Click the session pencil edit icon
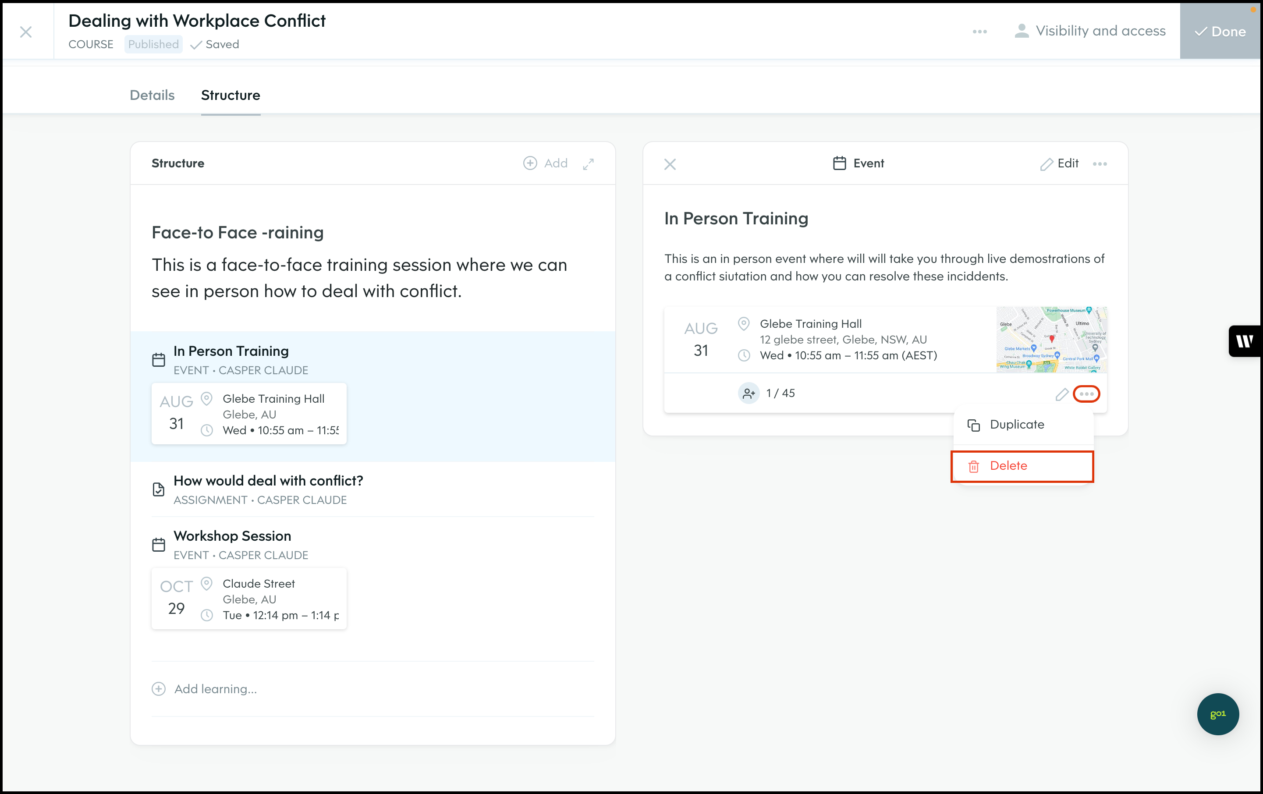 point(1062,394)
